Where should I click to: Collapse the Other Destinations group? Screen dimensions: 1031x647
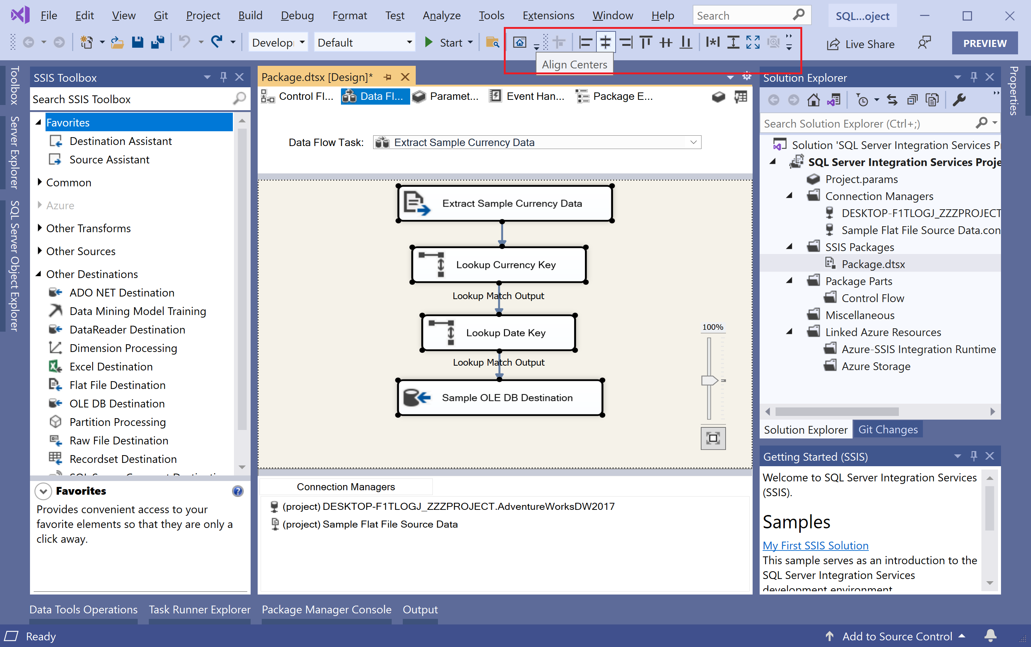(39, 274)
